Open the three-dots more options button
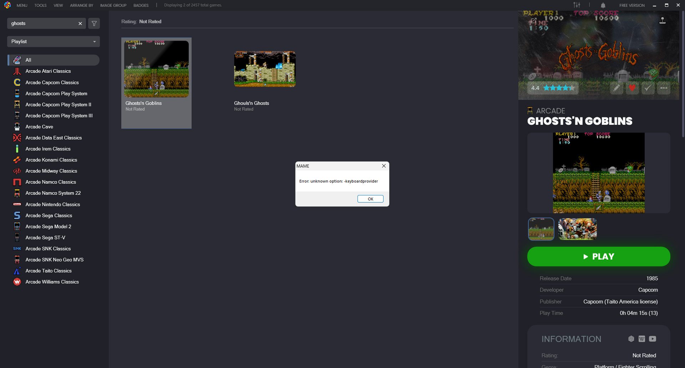The image size is (685, 368). pos(664,88)
